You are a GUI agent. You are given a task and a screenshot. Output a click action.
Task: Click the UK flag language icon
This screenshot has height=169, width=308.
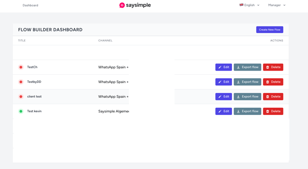tap(241, 5)
